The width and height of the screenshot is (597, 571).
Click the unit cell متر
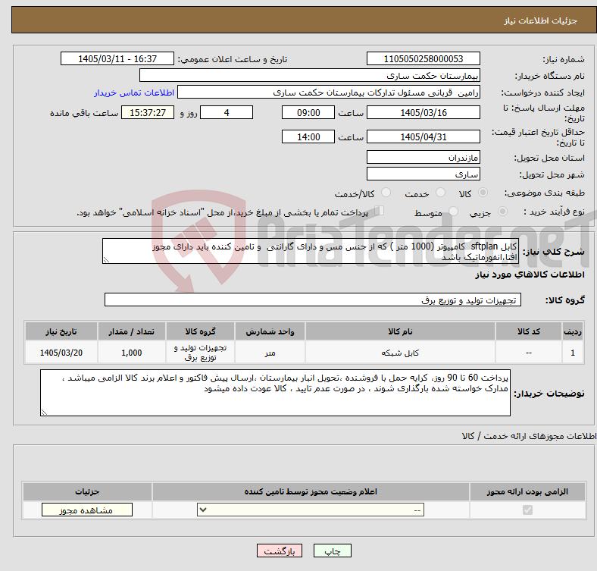pyautogui.click(x=270, y=353)
